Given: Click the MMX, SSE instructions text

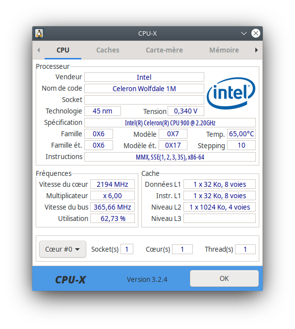Looking at the screenshot, I should pos(170,157).
